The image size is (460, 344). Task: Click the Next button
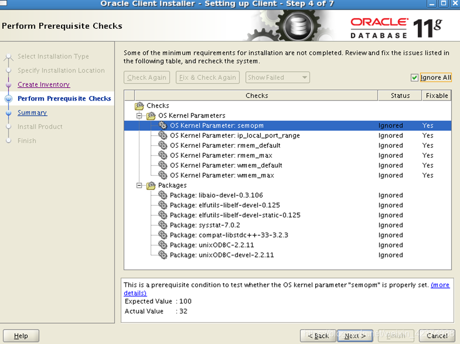click(355, 336)
